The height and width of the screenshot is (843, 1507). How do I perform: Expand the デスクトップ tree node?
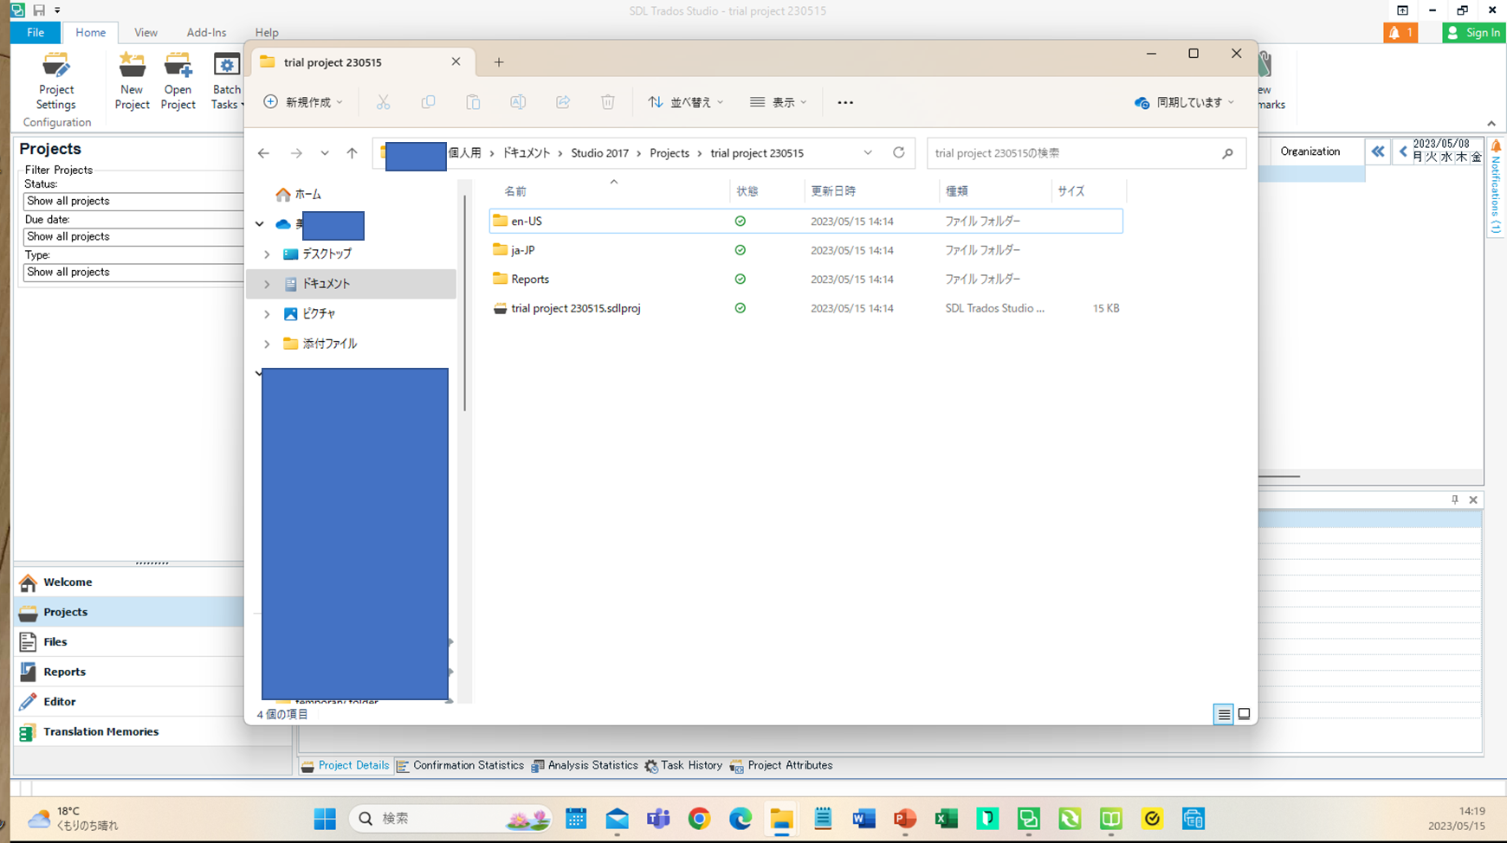[x=267, y=254]
